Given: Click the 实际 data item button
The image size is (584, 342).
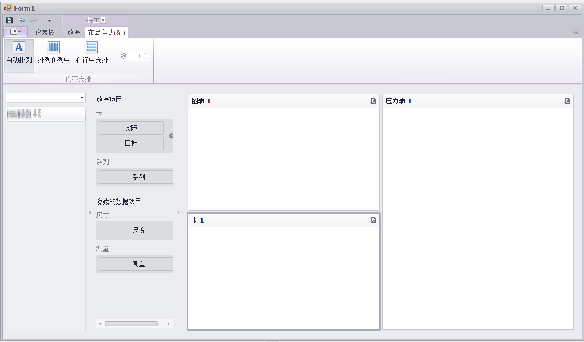Looking at the screenshot, I should (x=131, y=128).
